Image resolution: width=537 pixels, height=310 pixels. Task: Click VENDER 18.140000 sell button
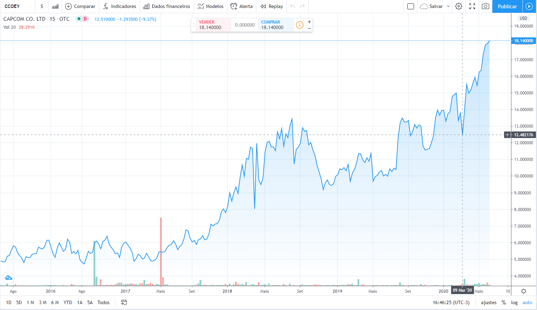click(x=213, y=25)
